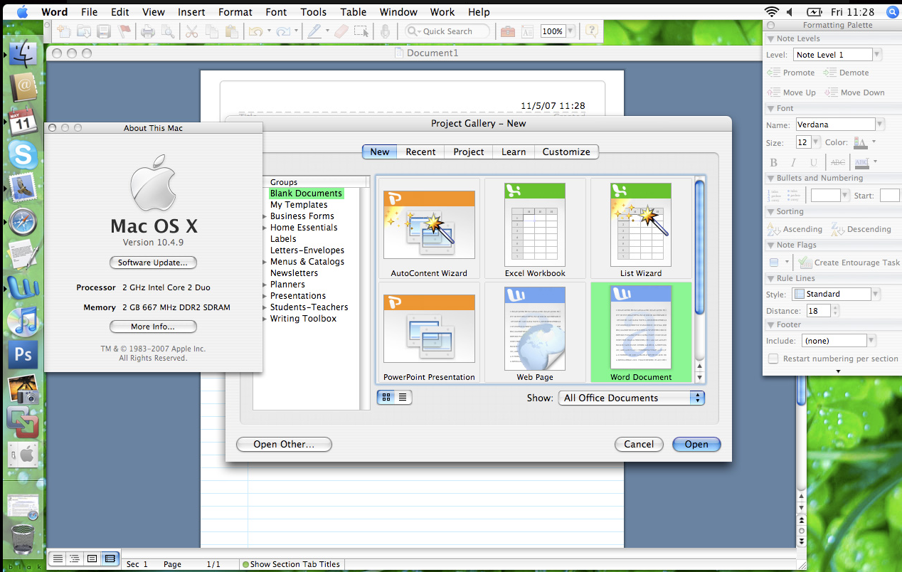Open the font Size dropdown
902x572 pixels.
click(x=816, y=142)
